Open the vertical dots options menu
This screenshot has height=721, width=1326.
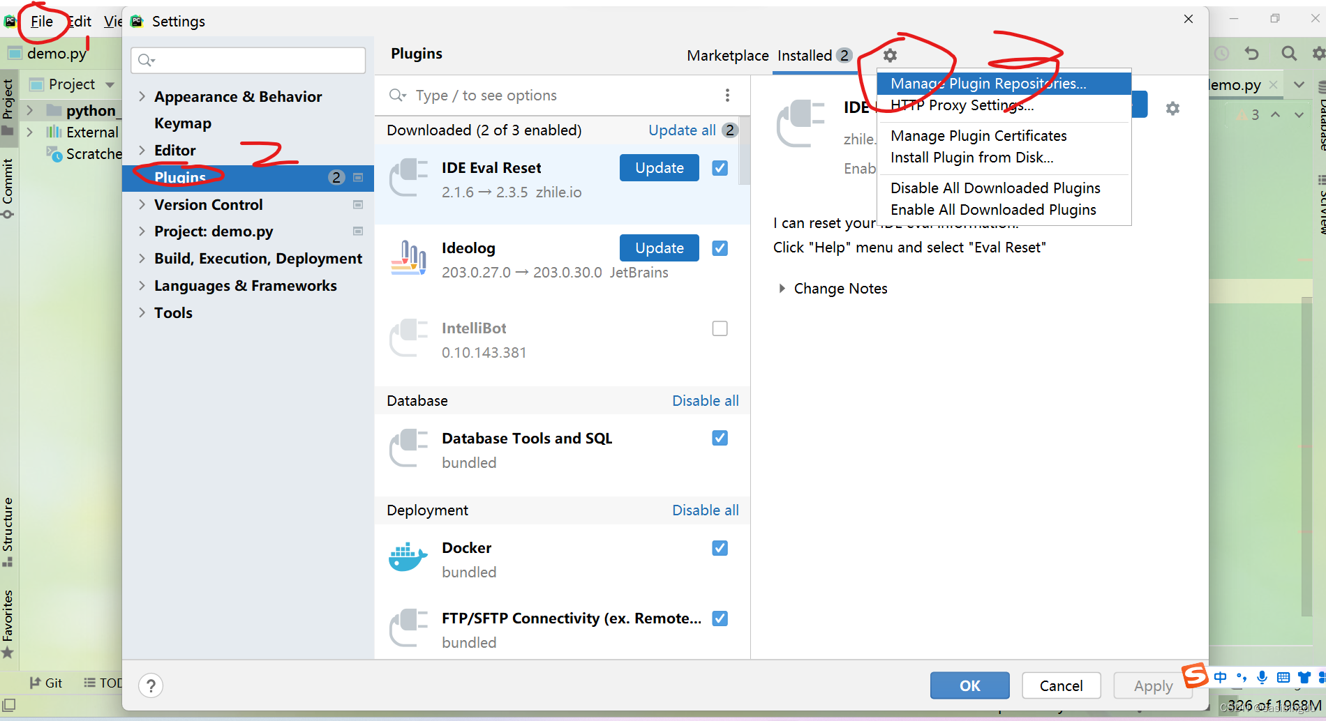point(727,95)
